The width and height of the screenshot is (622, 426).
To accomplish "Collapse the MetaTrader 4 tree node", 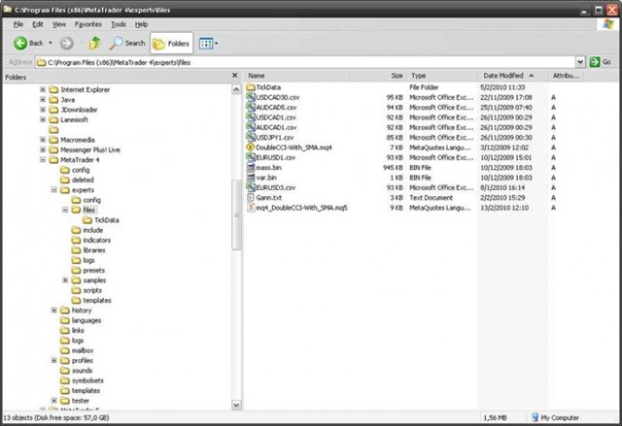I will click(x=43, y=160).
